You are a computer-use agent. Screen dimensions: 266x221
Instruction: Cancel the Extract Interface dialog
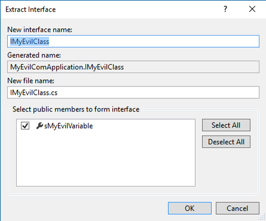tap(237, 208)
